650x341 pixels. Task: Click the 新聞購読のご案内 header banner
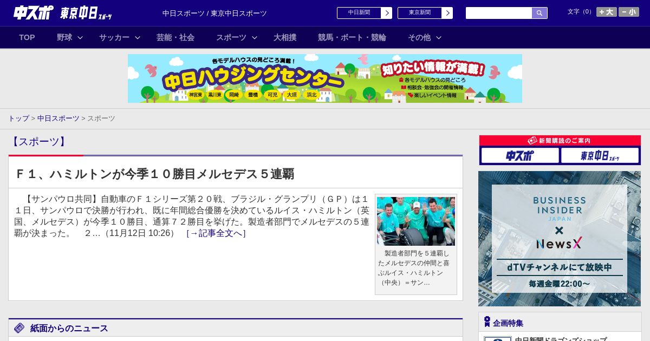(x=560, y=140)
